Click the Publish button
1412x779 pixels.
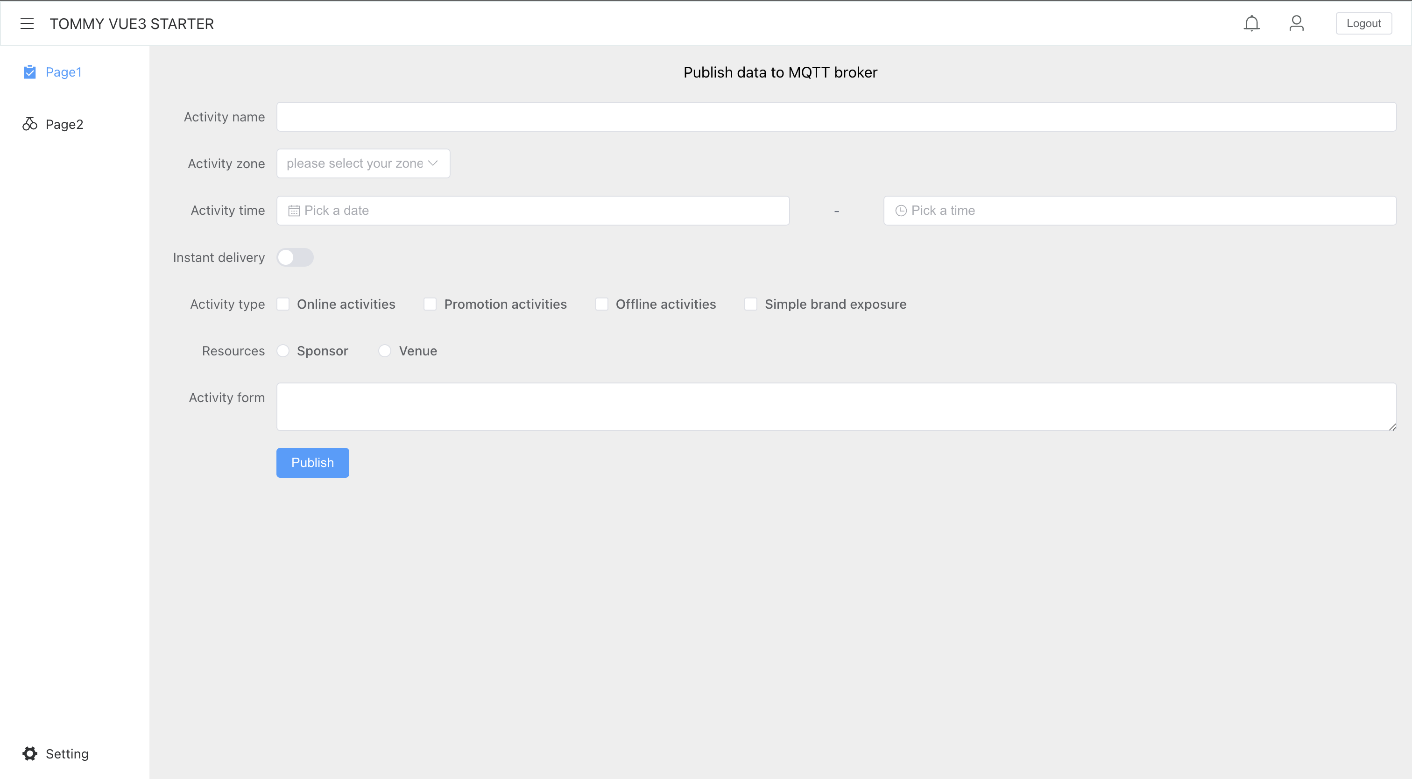point(312,463)
